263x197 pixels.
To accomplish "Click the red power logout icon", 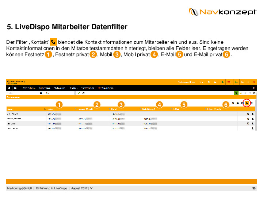I will 254,82.
